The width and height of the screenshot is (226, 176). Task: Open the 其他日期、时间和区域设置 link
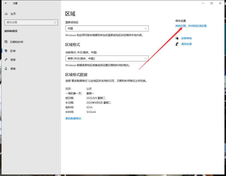pyautogui.click(x=191, y=26)
